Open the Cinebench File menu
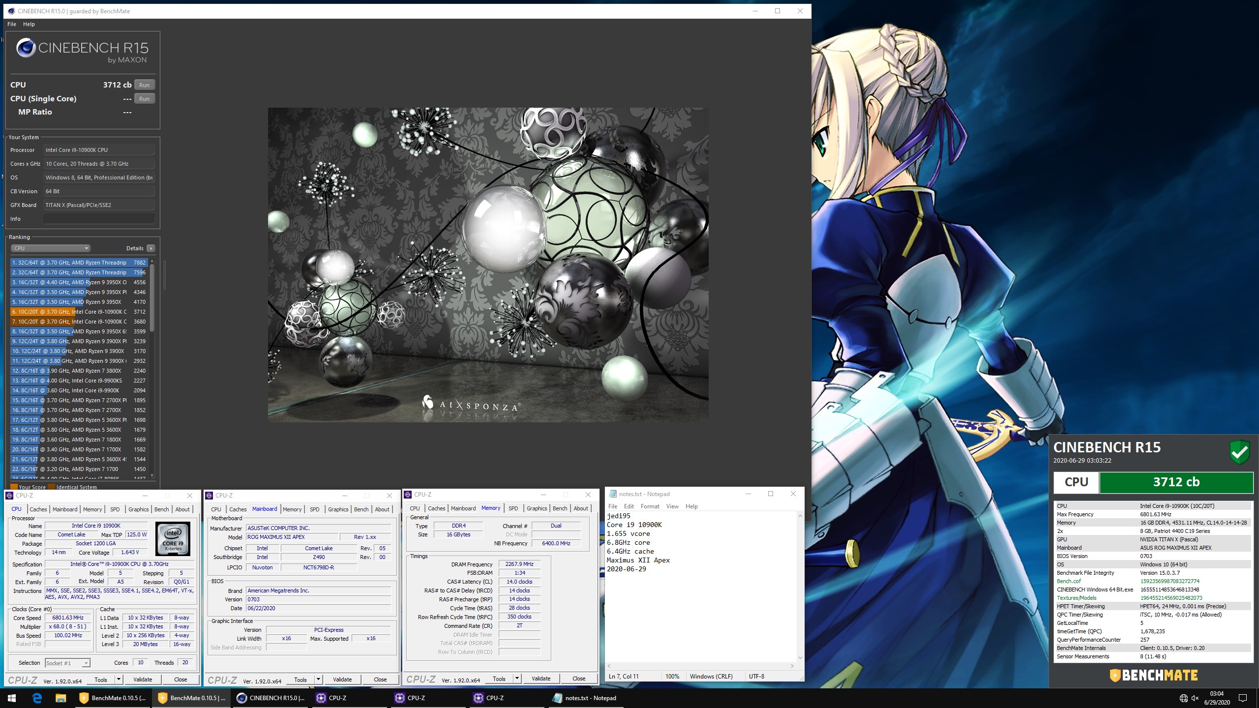Viewport: 1259px width, 708px height. click(x=12, y=24)
